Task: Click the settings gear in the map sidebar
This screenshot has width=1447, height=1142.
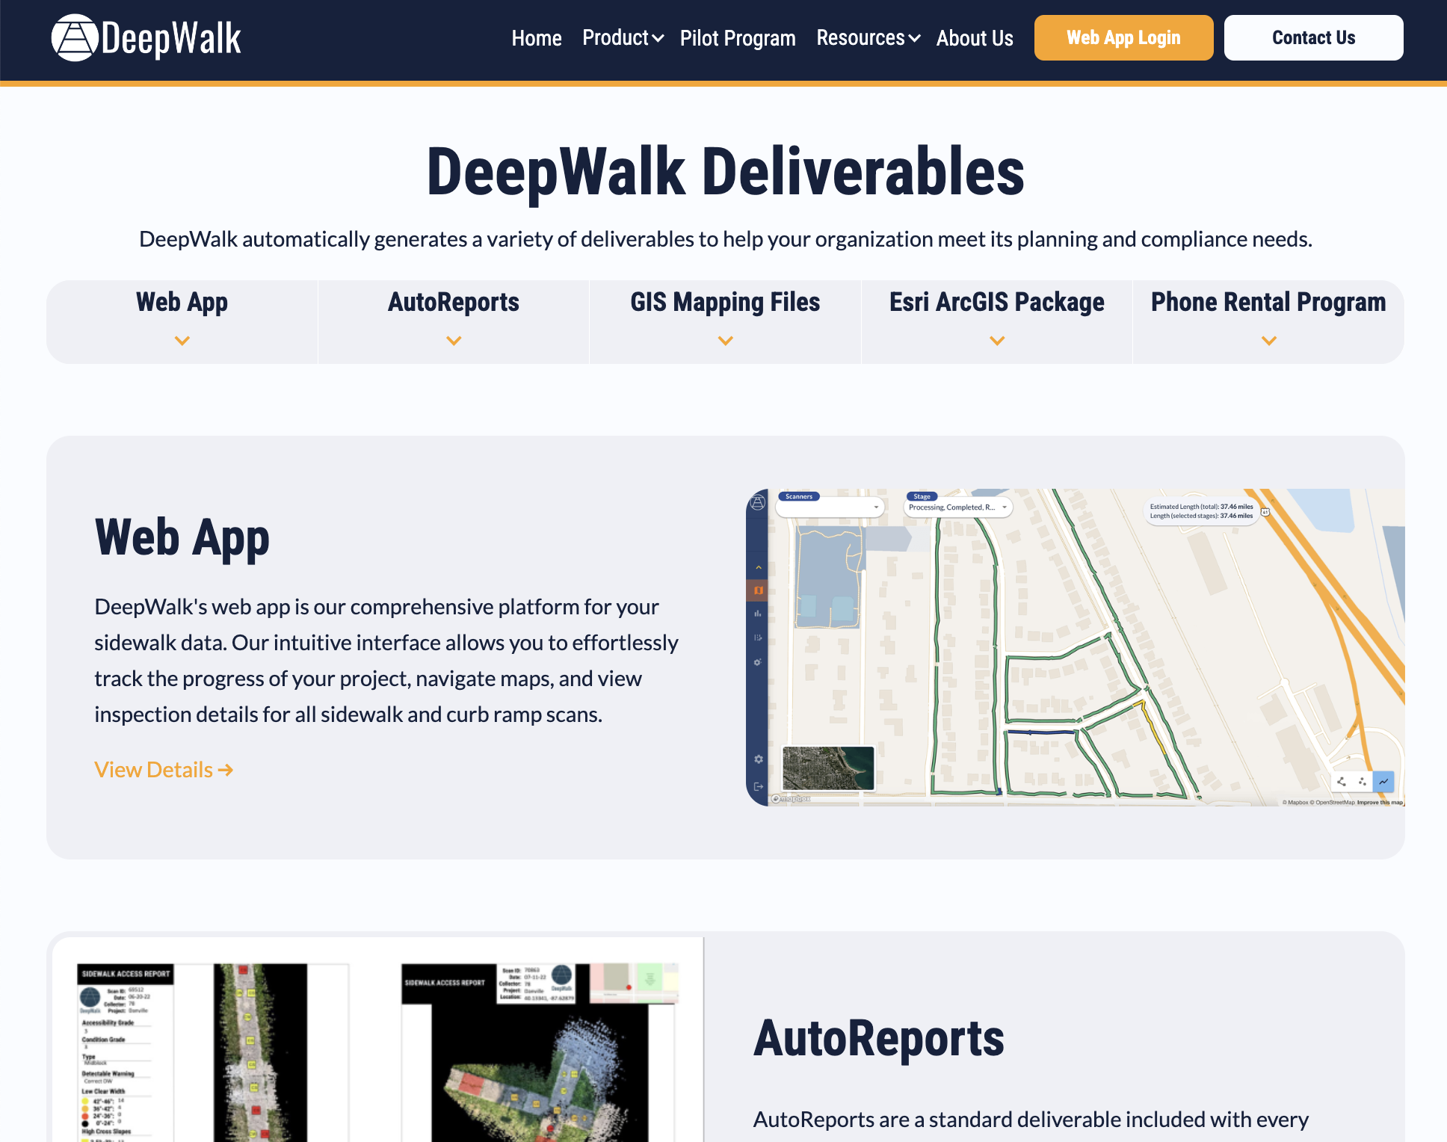Action: [758, 759]
